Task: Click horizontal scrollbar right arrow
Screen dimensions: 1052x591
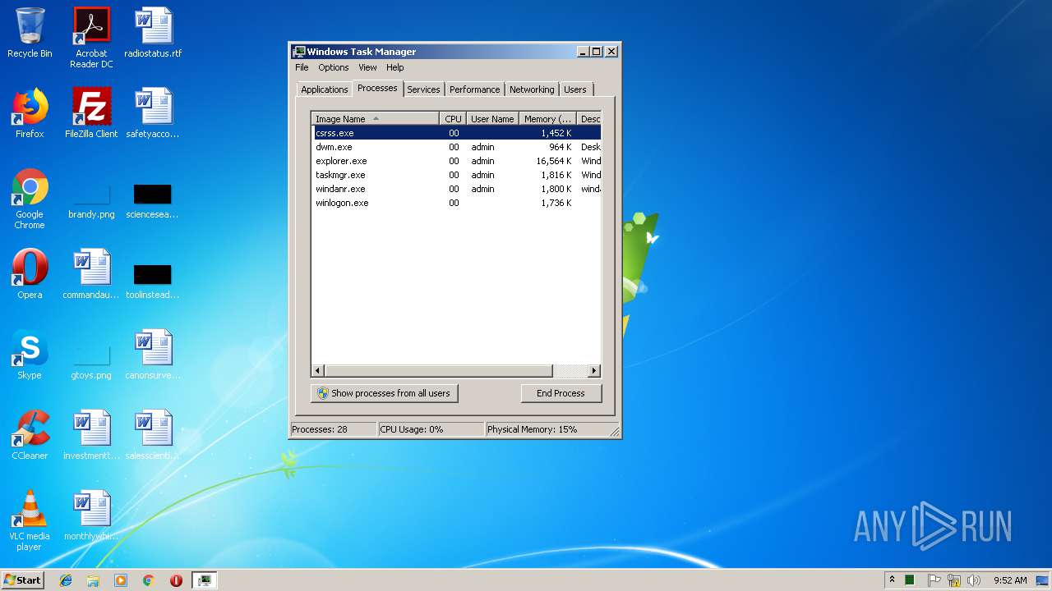Action: click(x=594, y=371)
